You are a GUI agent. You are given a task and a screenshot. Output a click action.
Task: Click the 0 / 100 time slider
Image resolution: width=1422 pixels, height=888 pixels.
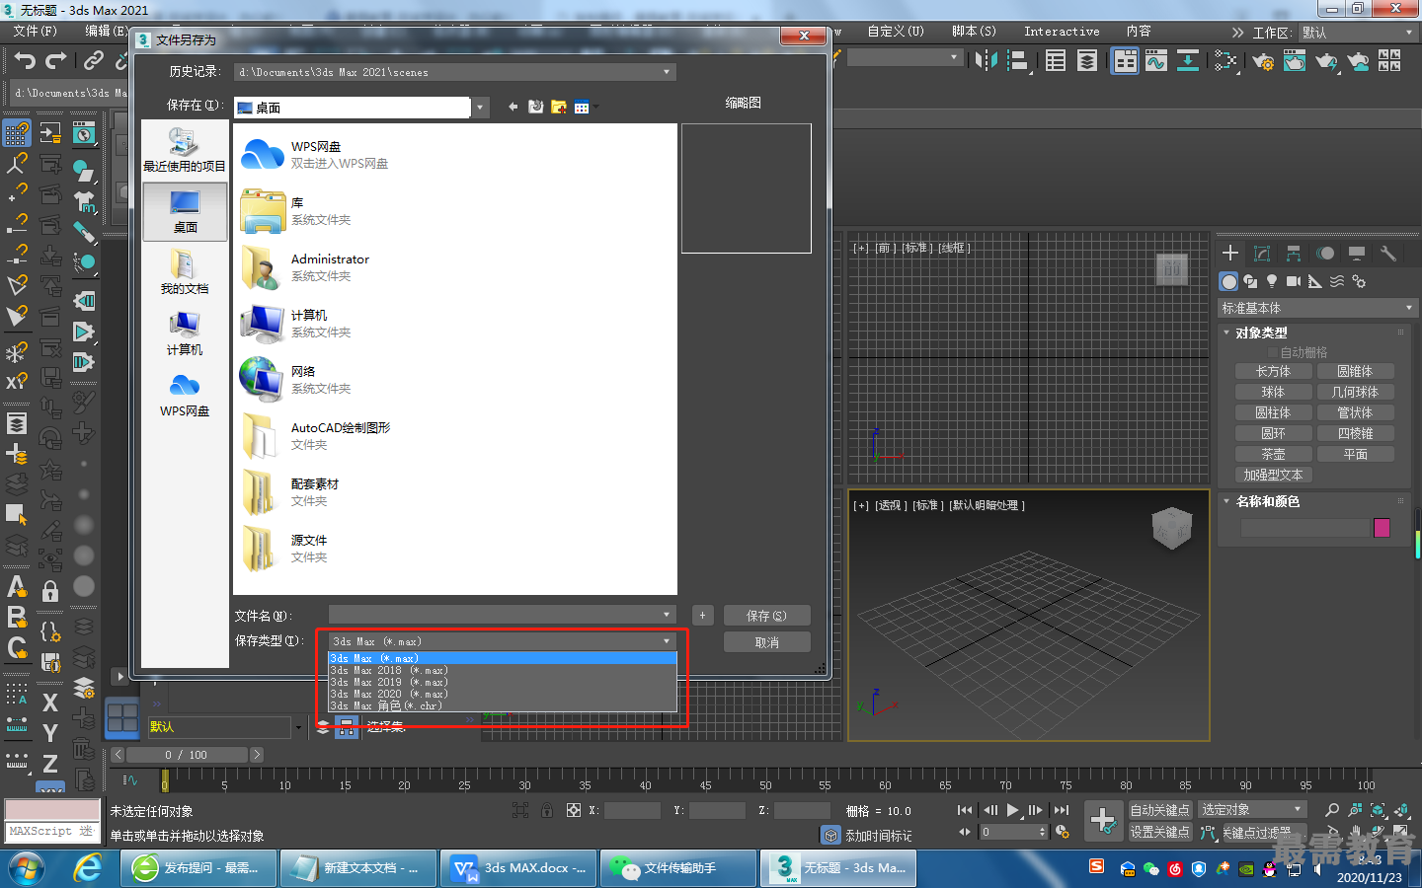coord(186,755)
